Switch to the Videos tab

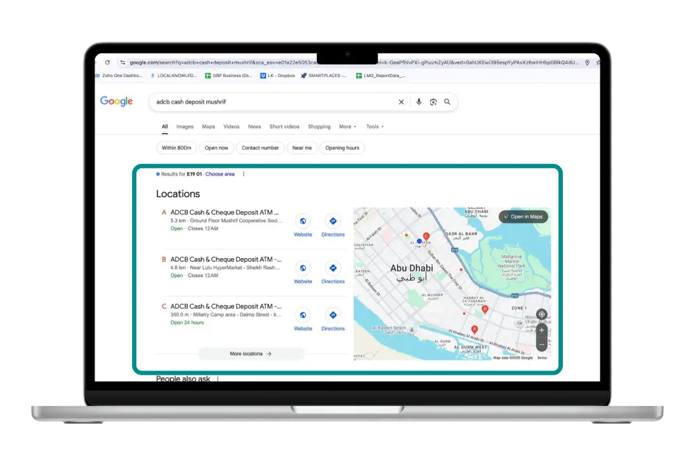[231, 126]
